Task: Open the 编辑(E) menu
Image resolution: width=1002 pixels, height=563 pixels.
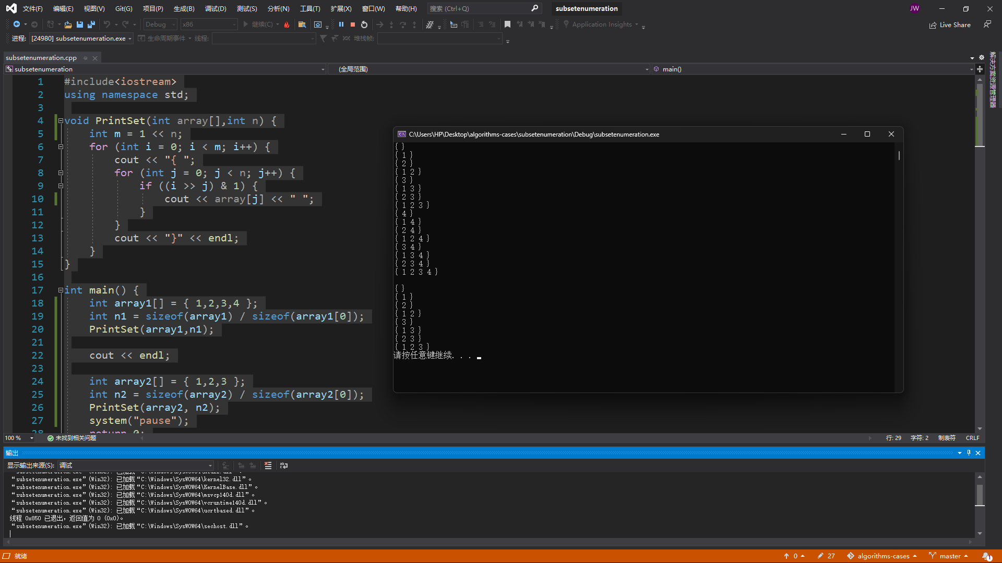Action: (63, 8)
